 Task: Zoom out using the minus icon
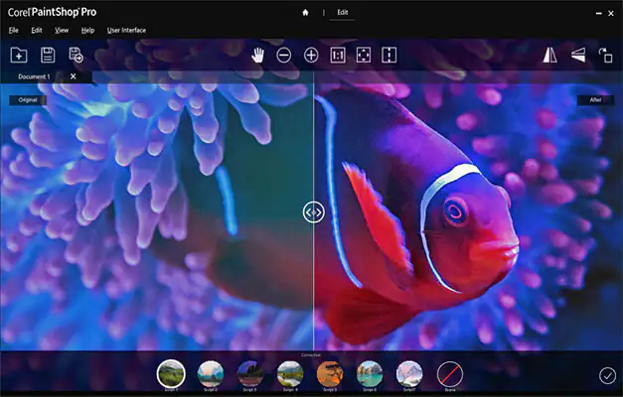(284, 56)
